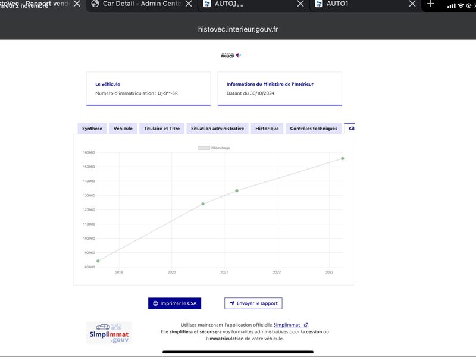The height and width of the screenshot is (357, 476).
Task: Click the printer icon in Imprimer button
Action: coord(155,303)
